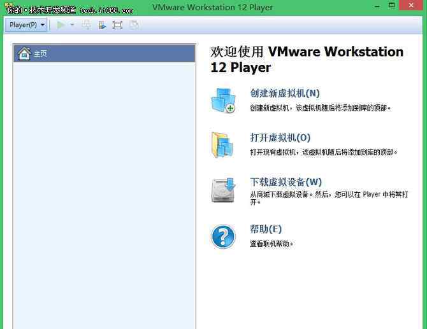The width and height of the screenshot is (427, 329).
Task: Click the blue question mark help icon
Action: (x=223, y=236)
